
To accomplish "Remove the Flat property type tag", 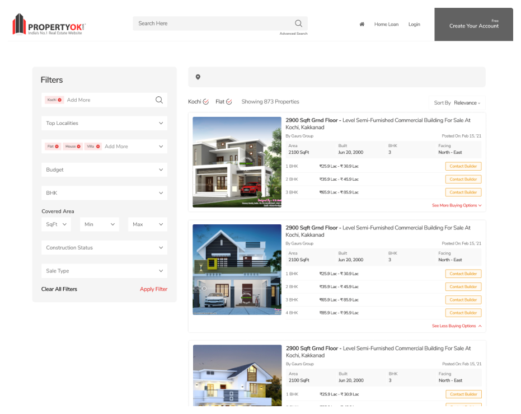I will point(57,147).
